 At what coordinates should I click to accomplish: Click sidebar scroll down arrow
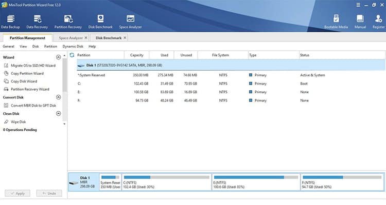tap(64, 124)
